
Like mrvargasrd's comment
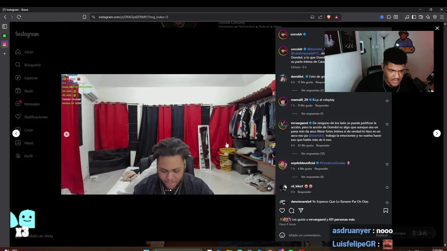pos(387,124)
